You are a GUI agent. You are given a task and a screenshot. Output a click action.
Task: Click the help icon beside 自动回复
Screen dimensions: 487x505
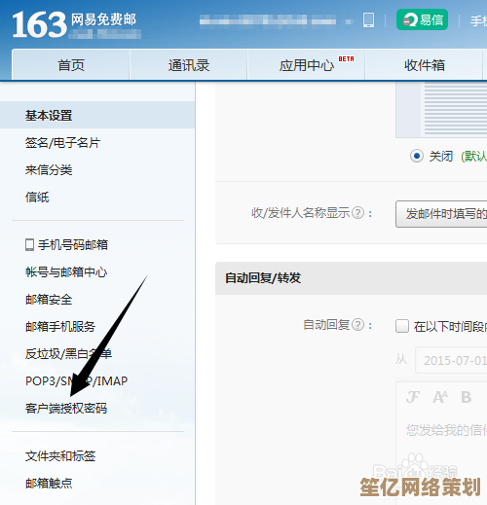[358, 325]
